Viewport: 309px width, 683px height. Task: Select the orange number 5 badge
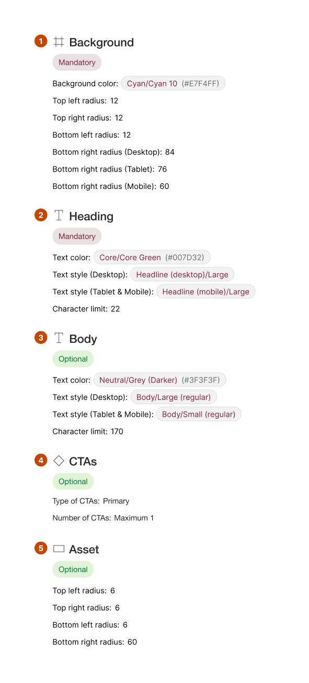tap(41, 548)
